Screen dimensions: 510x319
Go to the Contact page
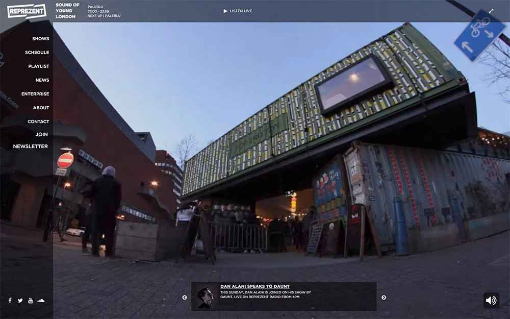38,122
